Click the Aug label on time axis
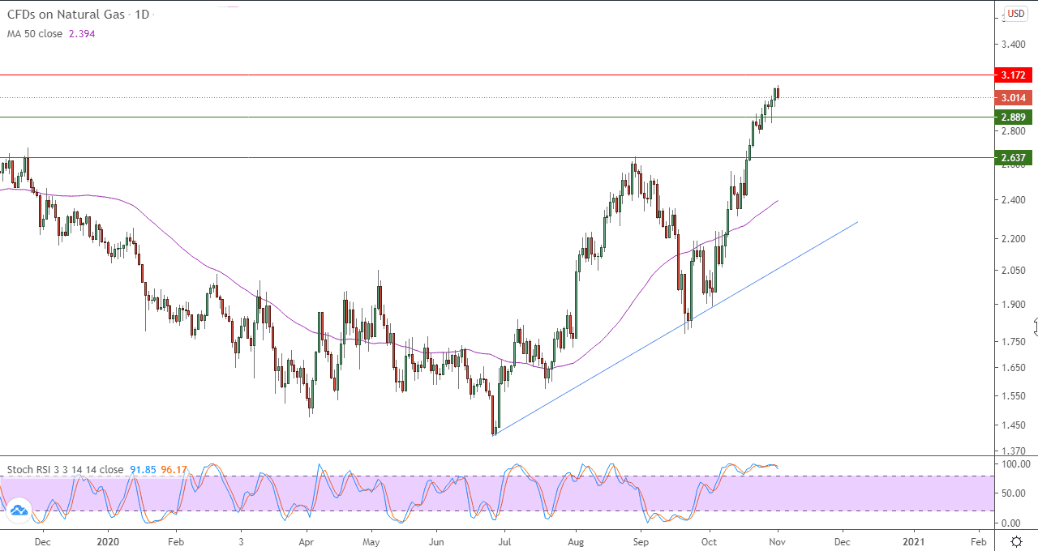 pyautogui.click(x=575, y=541)
